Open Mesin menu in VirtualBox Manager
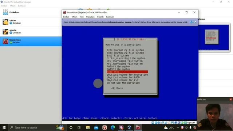 click(13, 6)
